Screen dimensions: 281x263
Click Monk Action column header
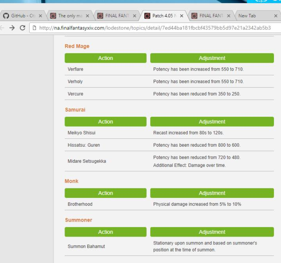(106, 193)
